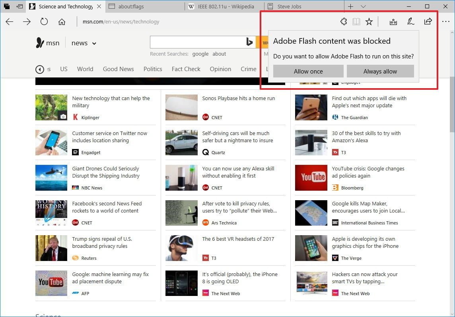455x317 pixels.
Task: Go back to the previous page
Action: 10,22
